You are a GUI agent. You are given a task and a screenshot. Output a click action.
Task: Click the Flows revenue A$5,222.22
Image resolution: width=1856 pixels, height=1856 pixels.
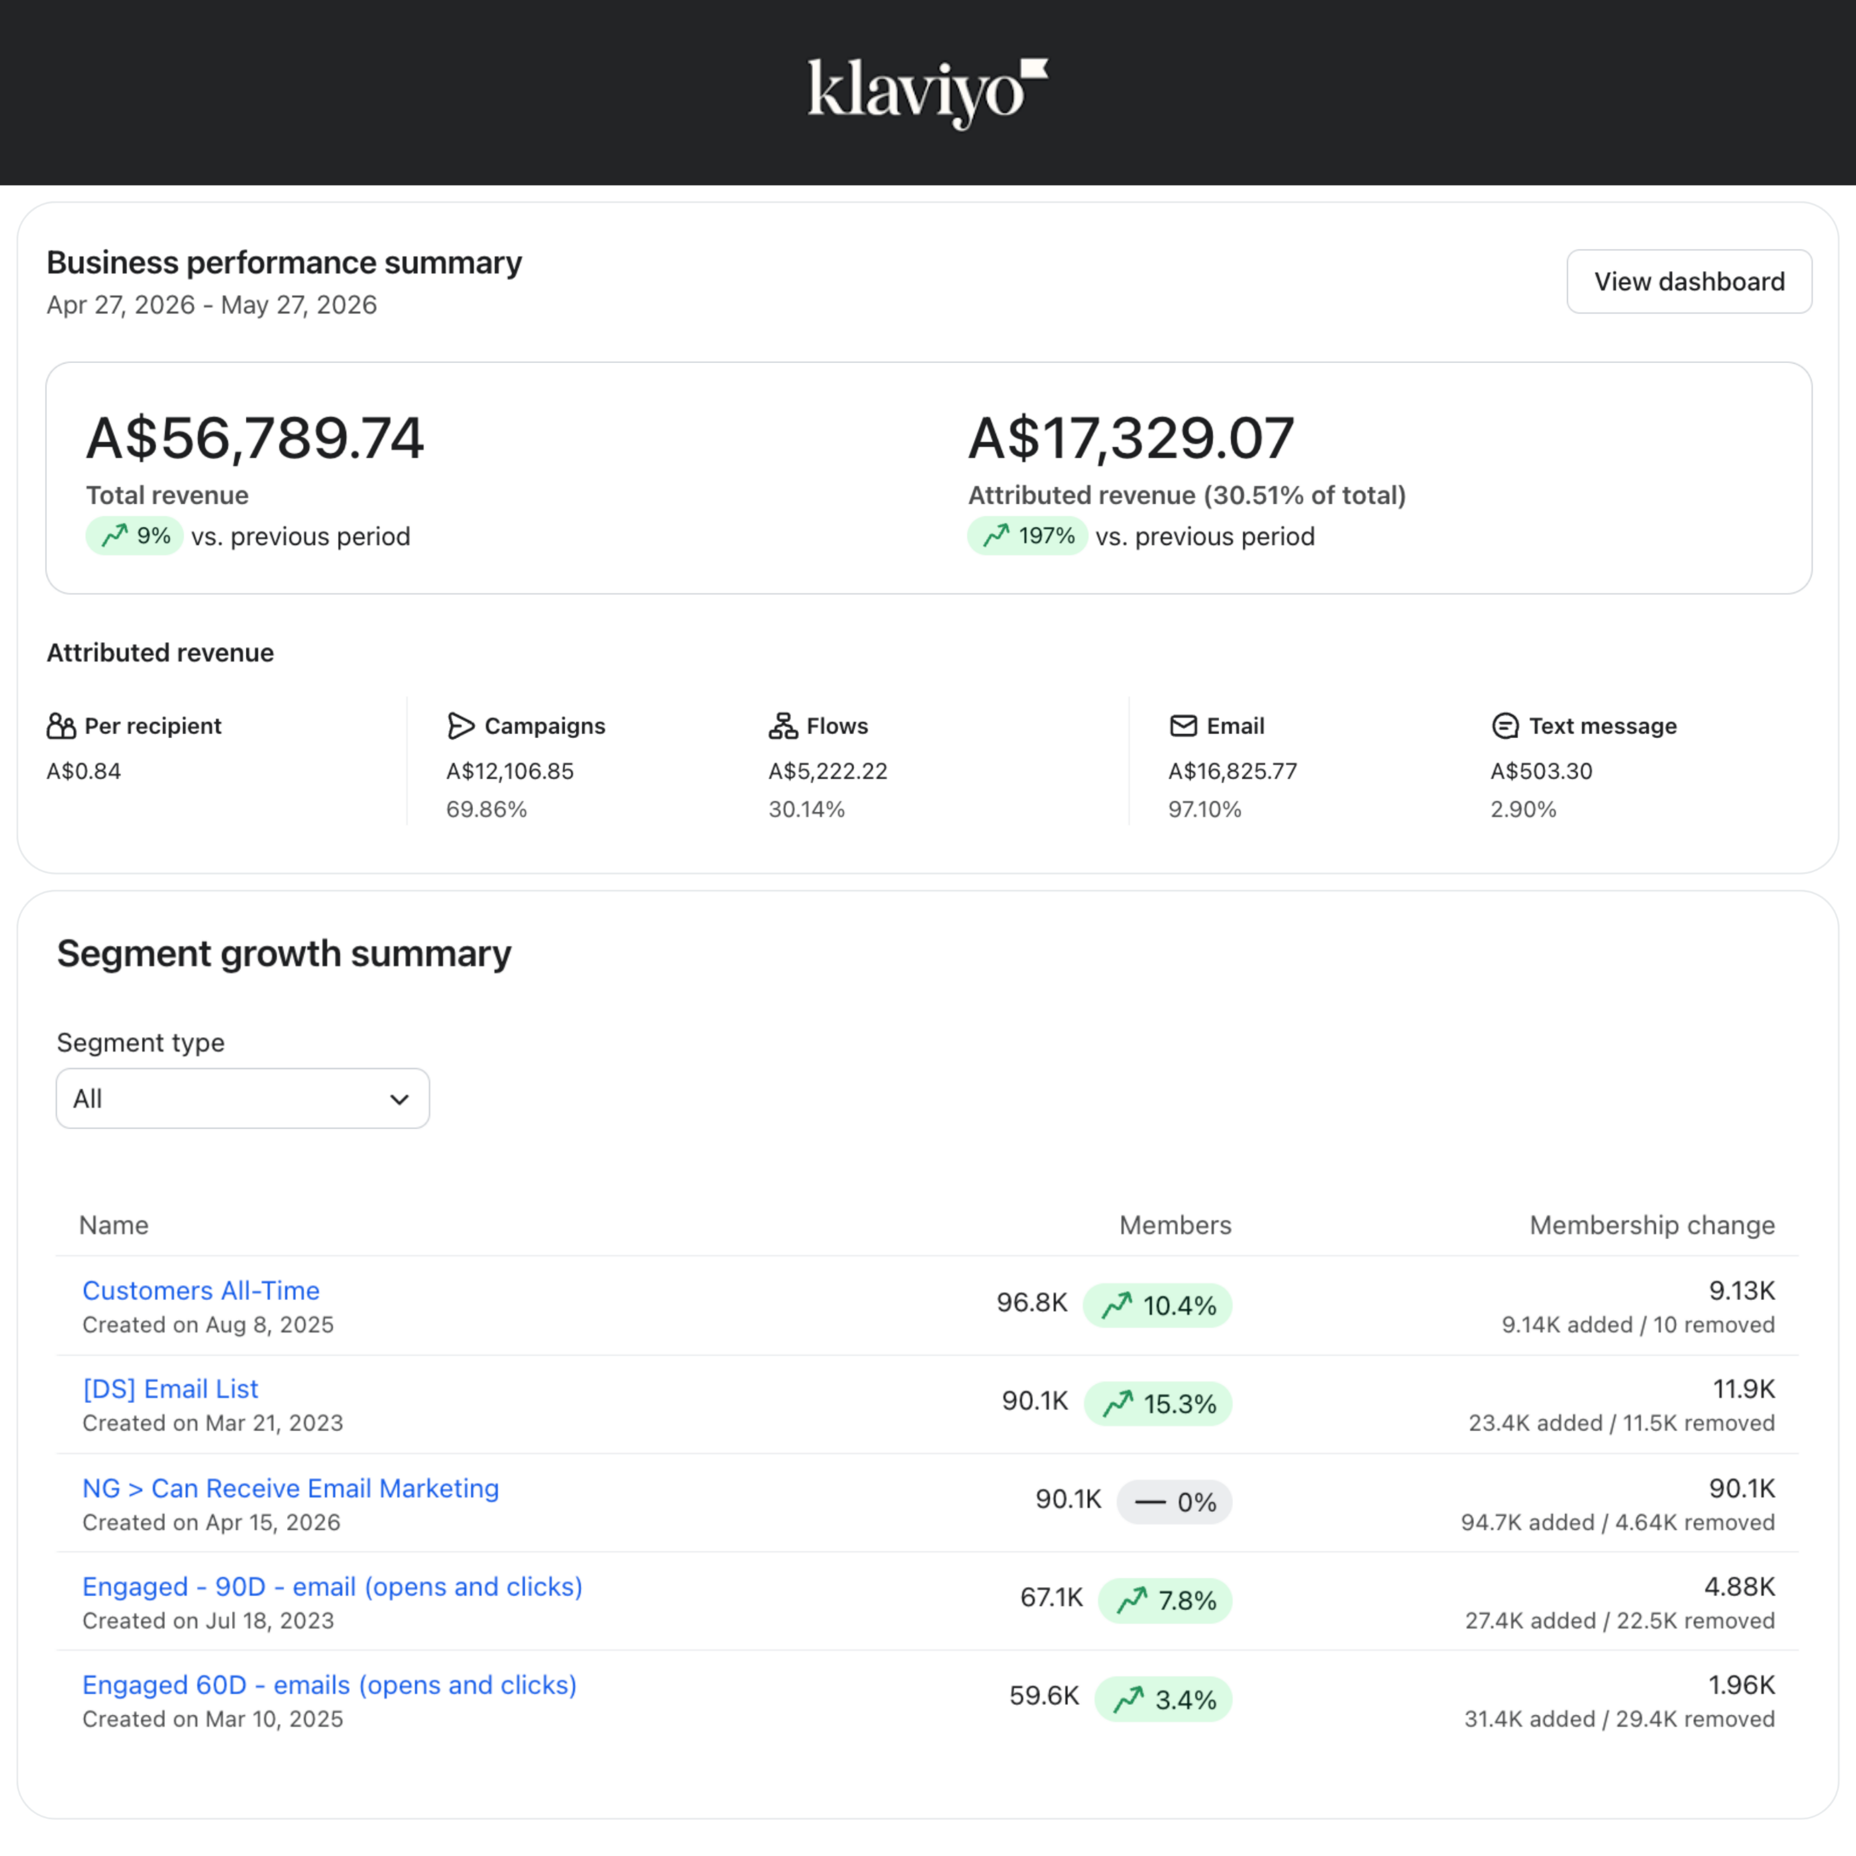[x=828, y=772]
